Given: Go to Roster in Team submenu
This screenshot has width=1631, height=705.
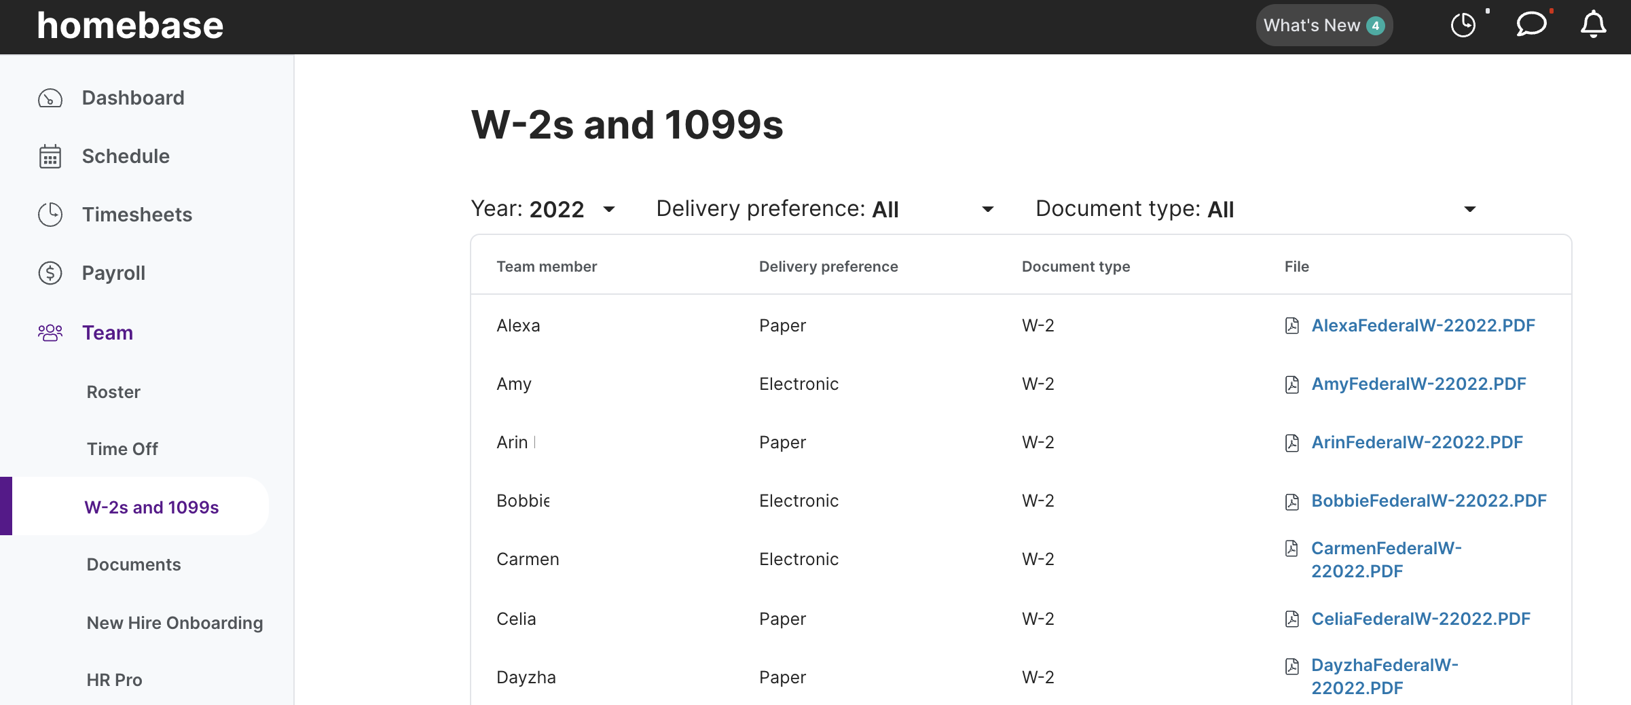Looking at the screenshot, I should (113, 392).
